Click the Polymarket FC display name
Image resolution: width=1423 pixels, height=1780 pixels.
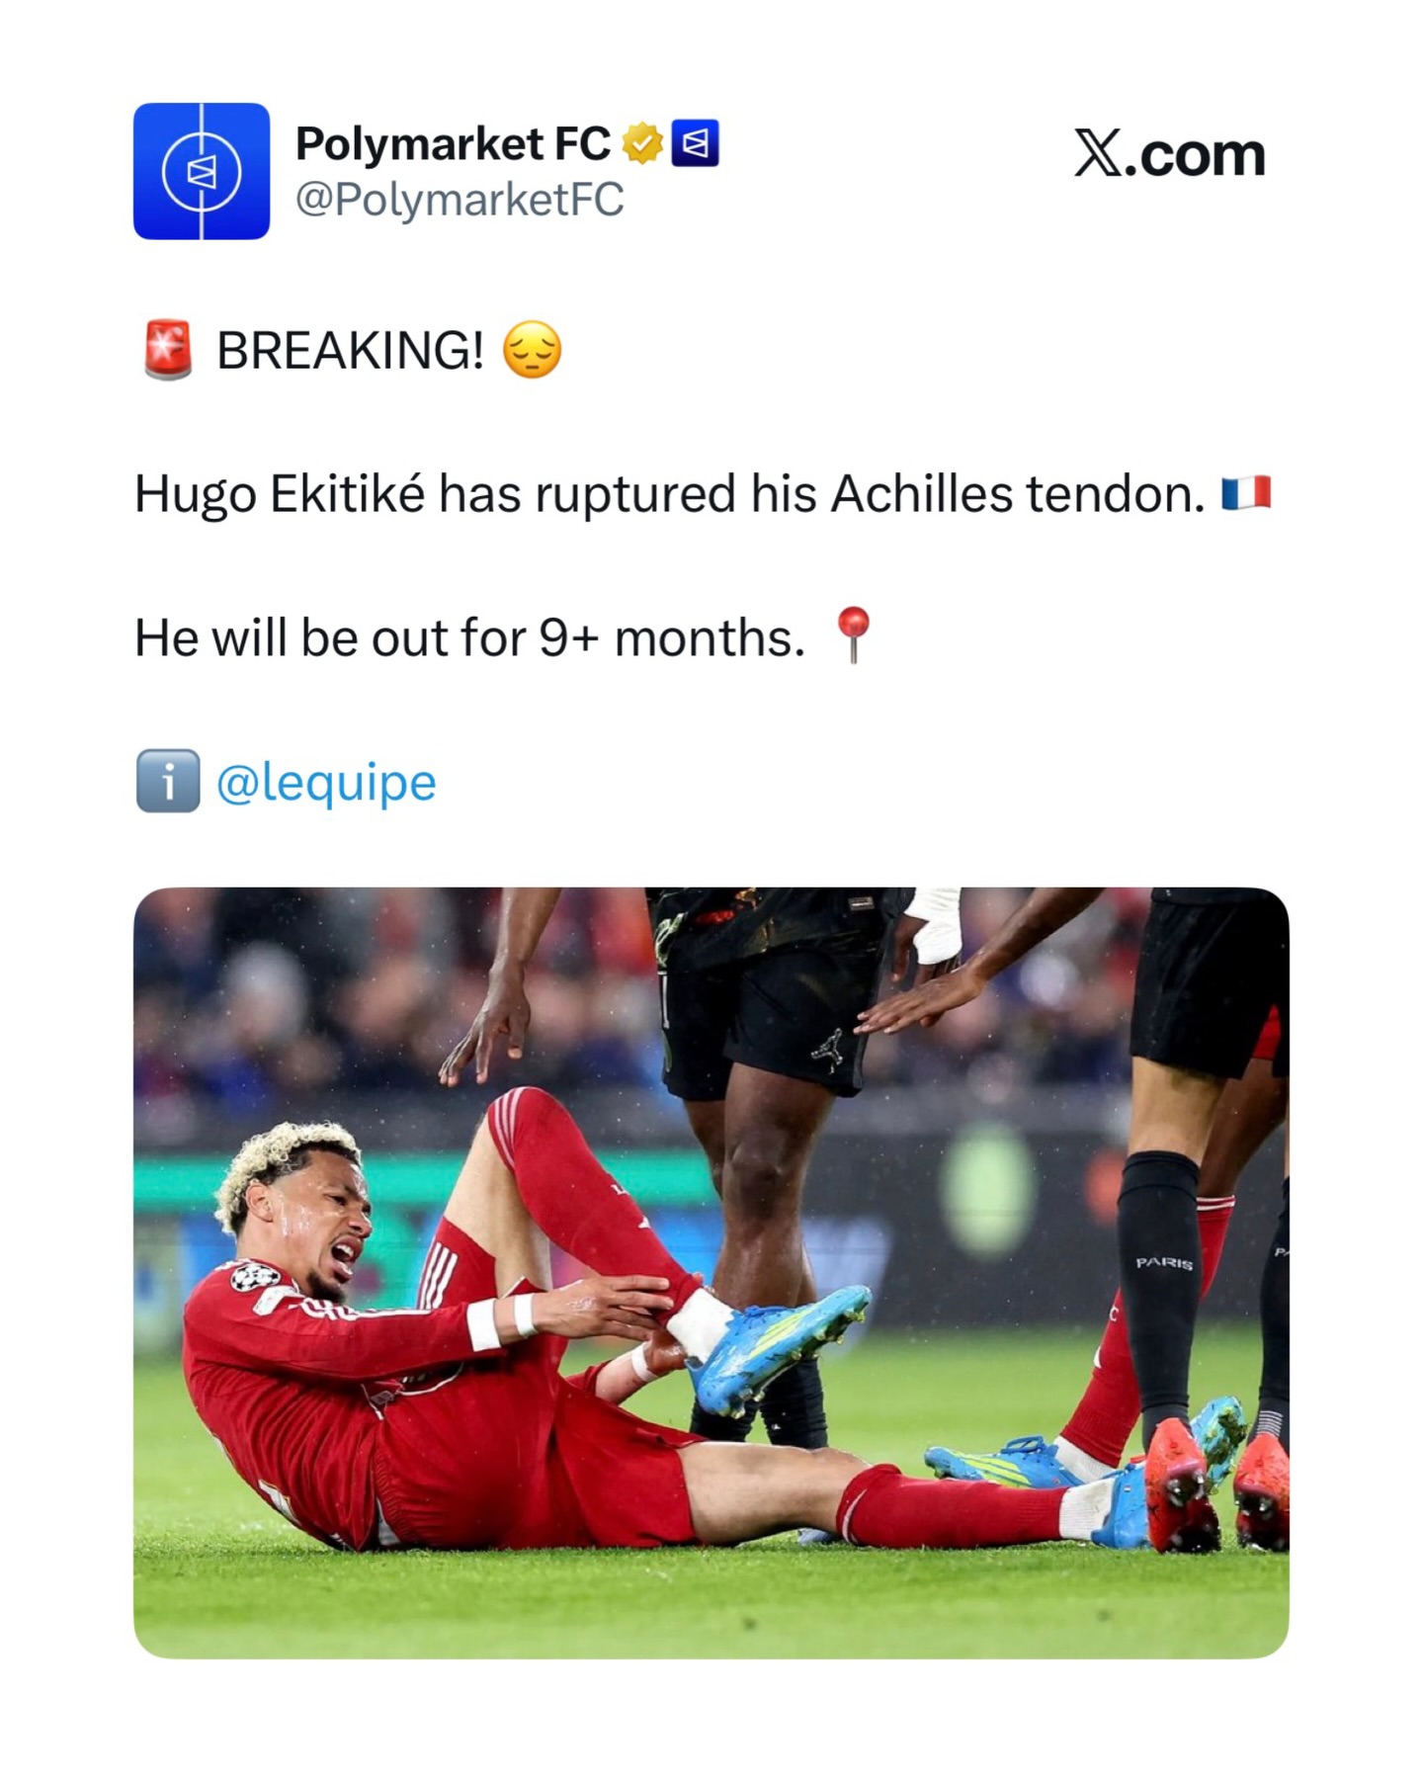point(453,144)
